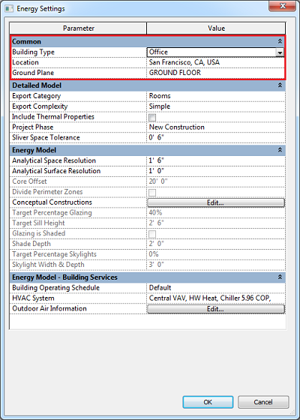The width and height of the screenshot is (300, 420).
Task: Confirm settings with OK button
Action: click(208, 402)
